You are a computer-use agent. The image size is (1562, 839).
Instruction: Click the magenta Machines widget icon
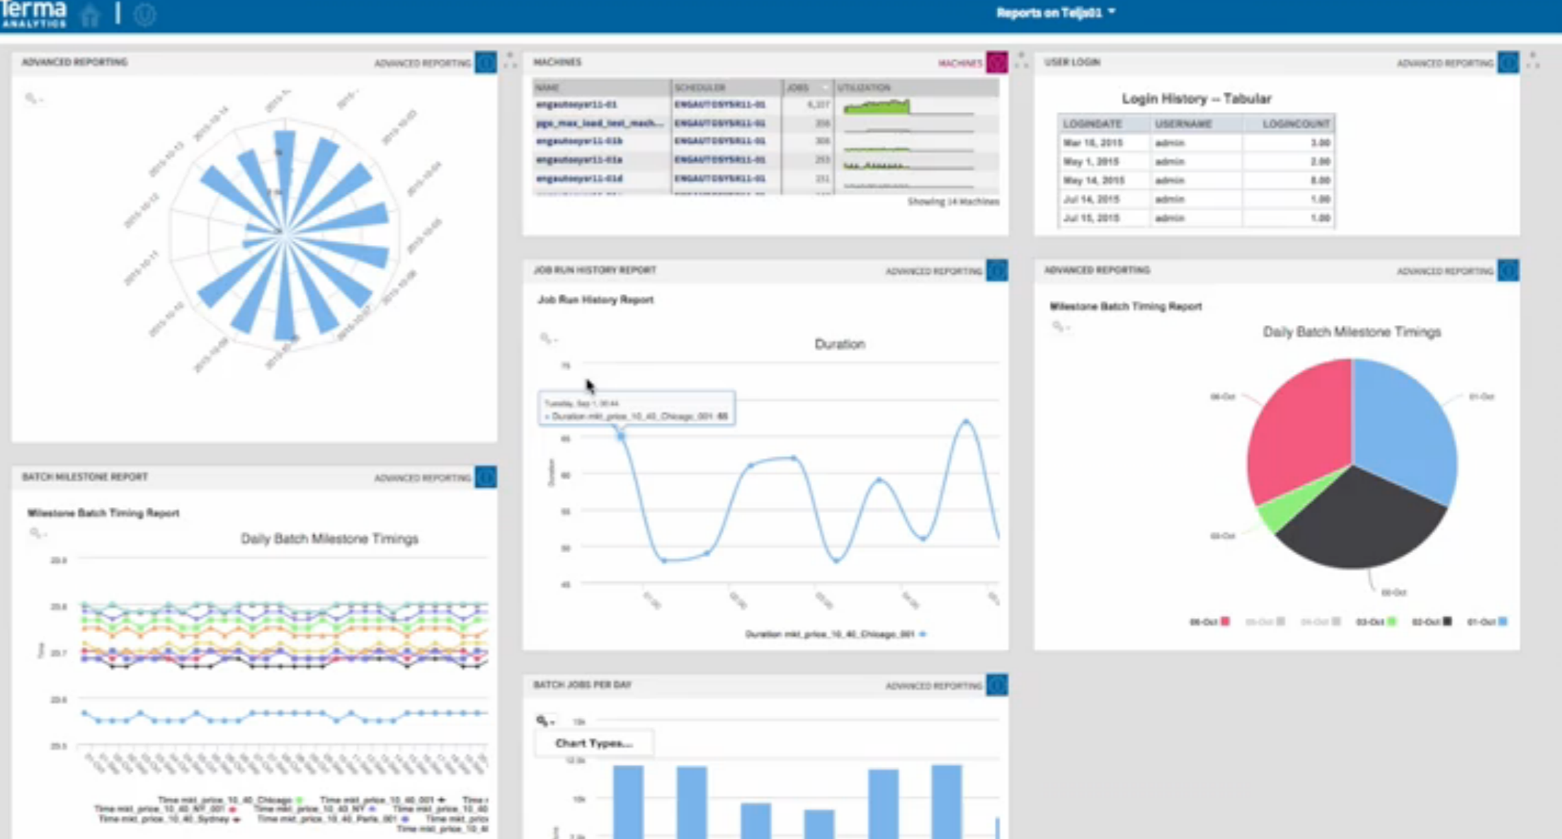tap(997, 63)
